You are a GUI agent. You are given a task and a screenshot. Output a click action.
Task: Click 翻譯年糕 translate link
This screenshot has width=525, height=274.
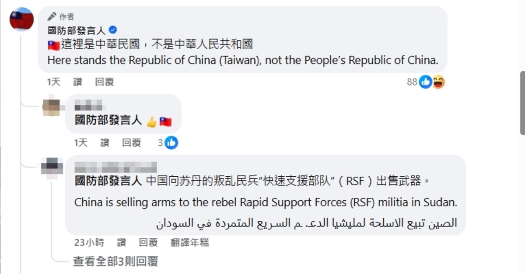(x=190, y=243)
